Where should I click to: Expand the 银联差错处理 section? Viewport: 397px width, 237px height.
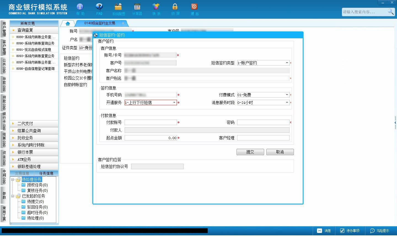click(x=34, y=166)
